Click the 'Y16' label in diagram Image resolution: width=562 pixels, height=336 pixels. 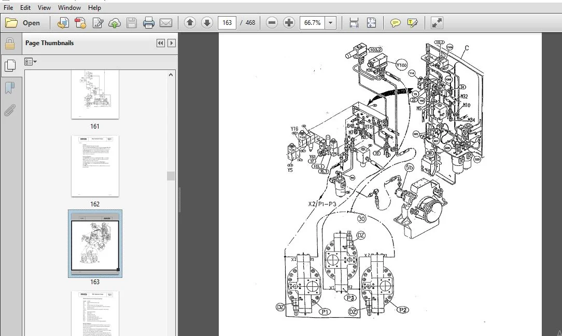coord(294,129)
